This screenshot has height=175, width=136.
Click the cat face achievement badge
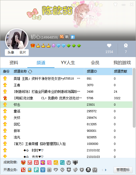(69, 162)
